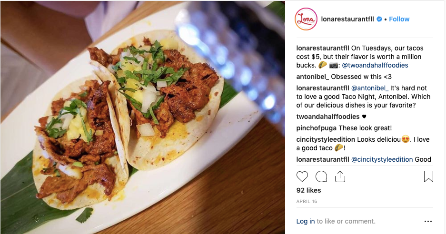This screenshot has height=234, width=446.
Task: Save post with the bookmark icon
Action: point(428,176)
